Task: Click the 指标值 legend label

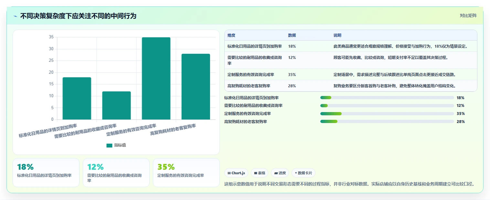Action: (x=120, y=145)
